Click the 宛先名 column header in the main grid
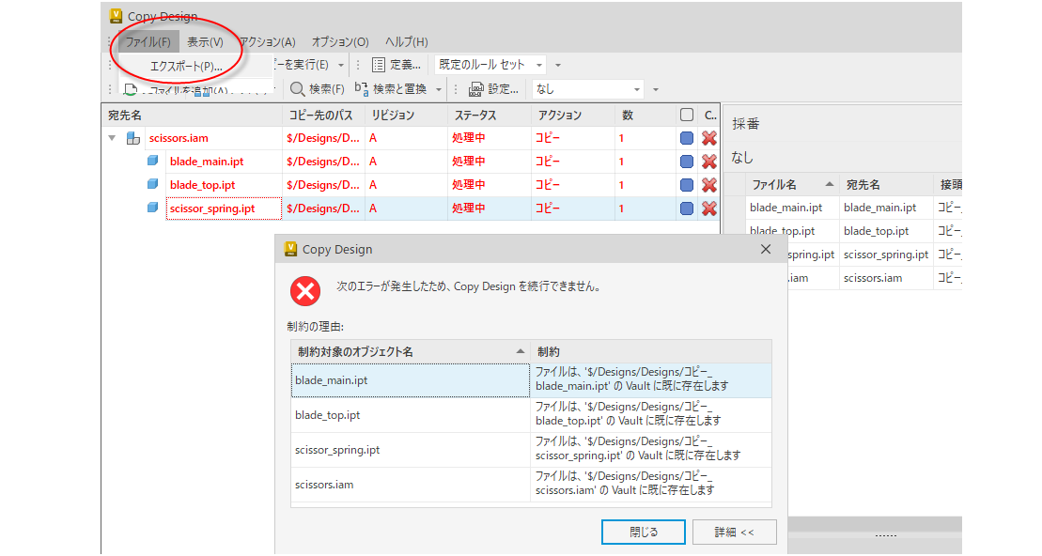 (193, 115)
